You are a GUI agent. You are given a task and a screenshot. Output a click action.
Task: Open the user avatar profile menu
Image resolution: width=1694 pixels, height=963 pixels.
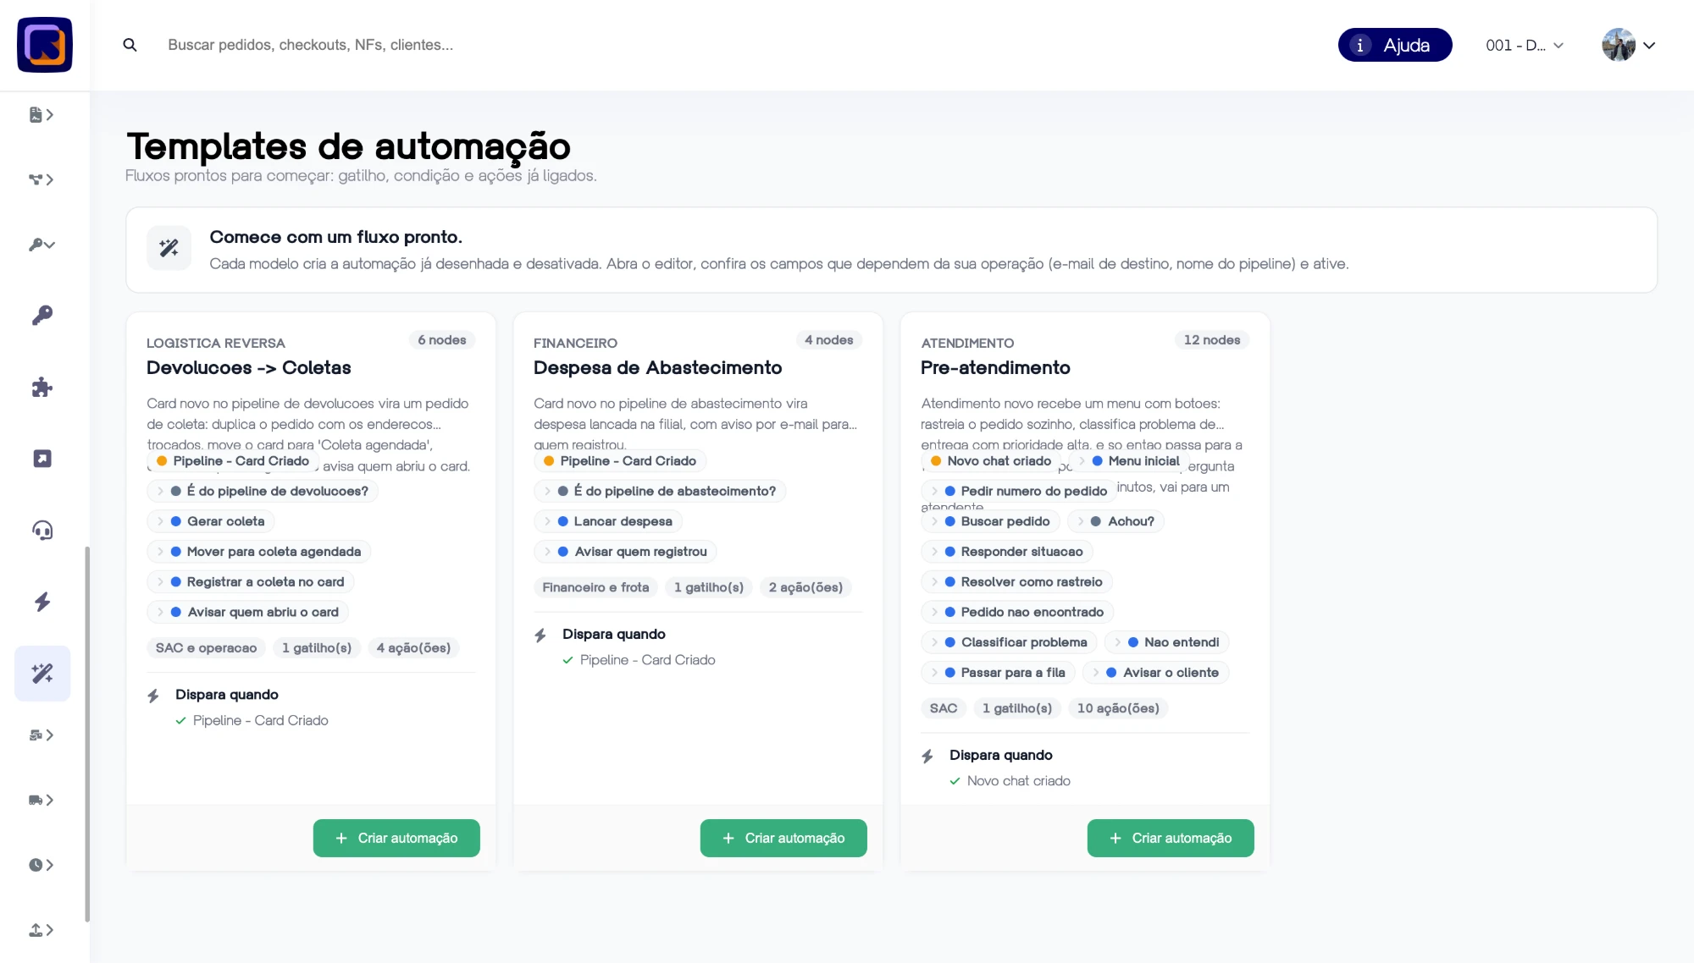coord(1628,46)
